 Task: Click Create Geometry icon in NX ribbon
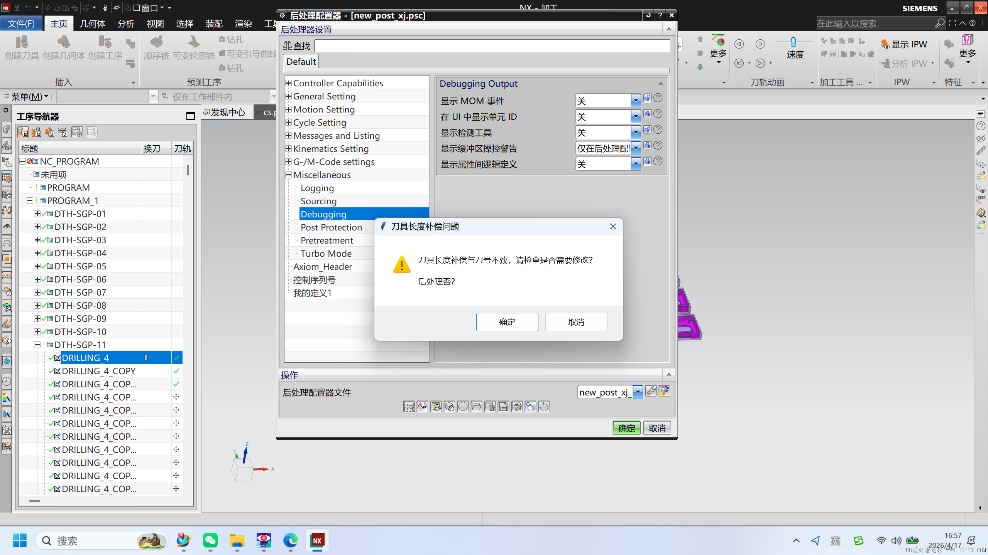click(64, 48)
